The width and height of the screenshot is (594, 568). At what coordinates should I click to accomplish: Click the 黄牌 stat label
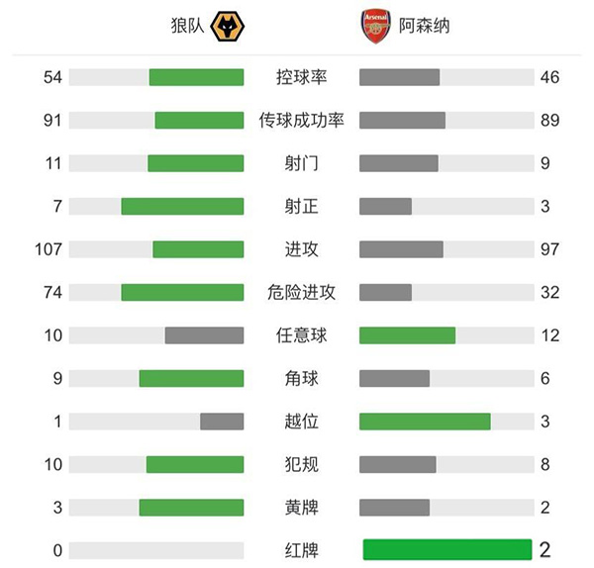(302, 508)
